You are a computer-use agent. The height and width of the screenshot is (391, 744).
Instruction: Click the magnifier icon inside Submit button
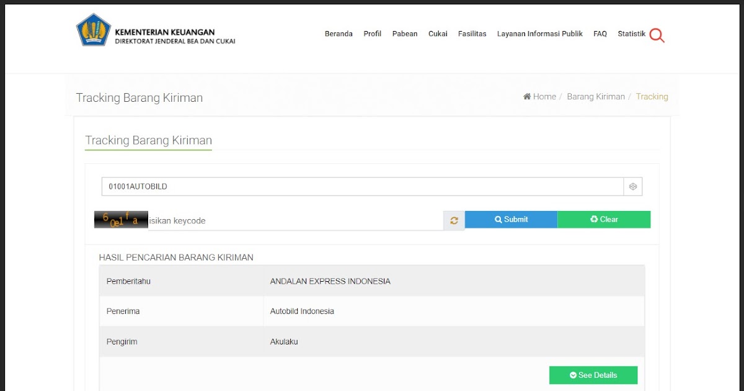pyautogui.click(x=498, y=219)
